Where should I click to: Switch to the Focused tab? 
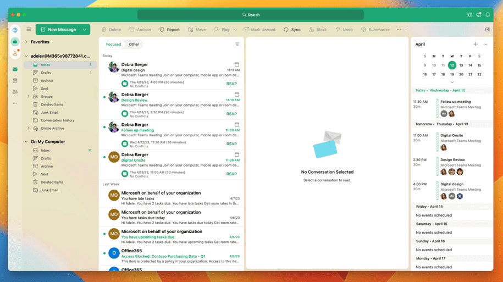114,45
